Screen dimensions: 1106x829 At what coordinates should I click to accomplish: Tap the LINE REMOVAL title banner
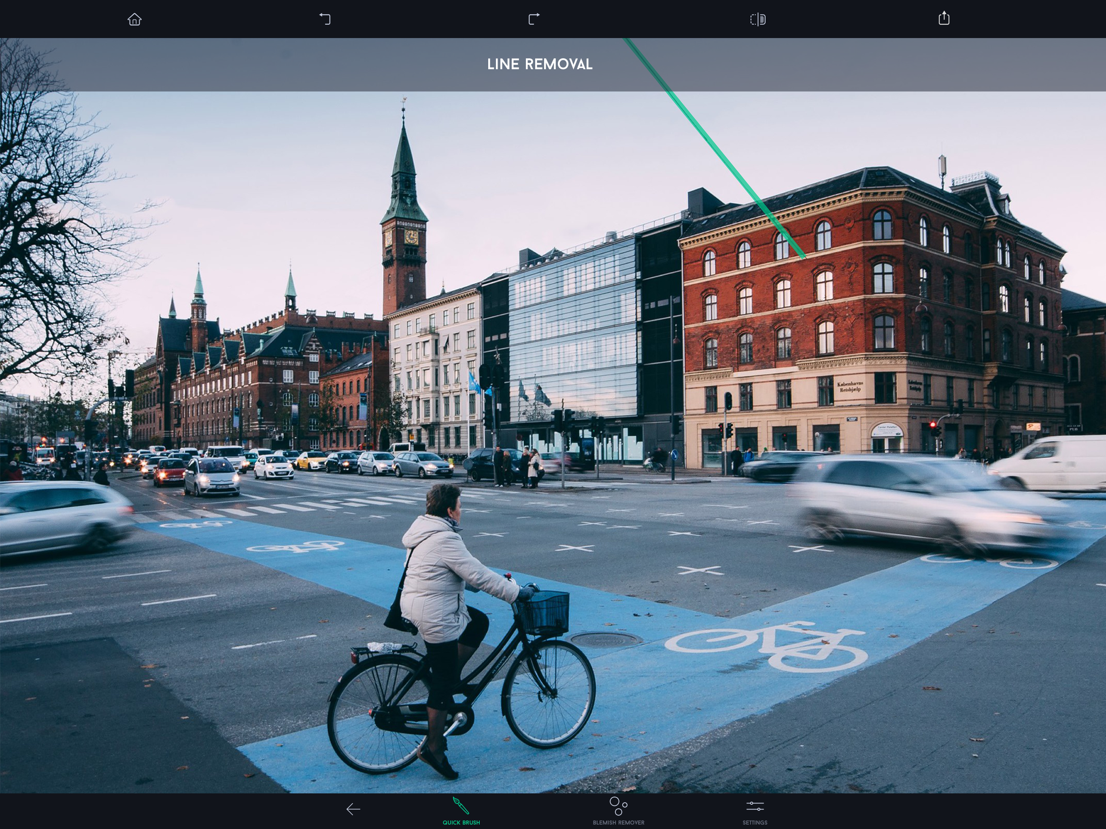[x=540, y=64]
